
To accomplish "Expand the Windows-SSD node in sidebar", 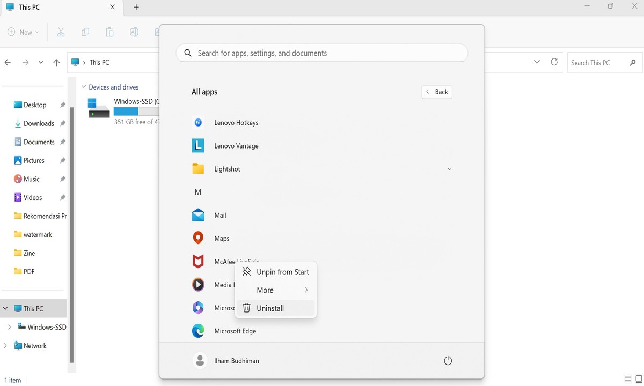I will pyautogui.click(x=9, y=327).
